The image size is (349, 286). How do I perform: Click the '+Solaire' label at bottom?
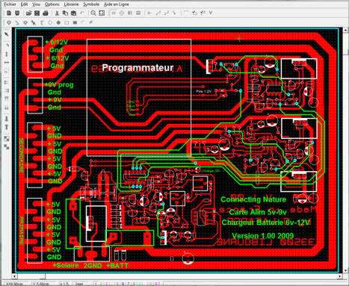pos(66,265)
